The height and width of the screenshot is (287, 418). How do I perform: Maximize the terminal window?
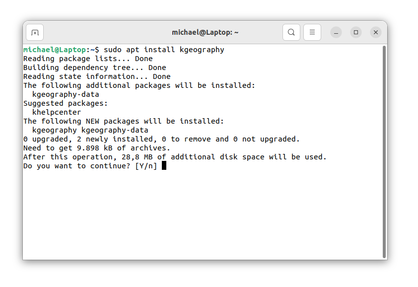356,32
